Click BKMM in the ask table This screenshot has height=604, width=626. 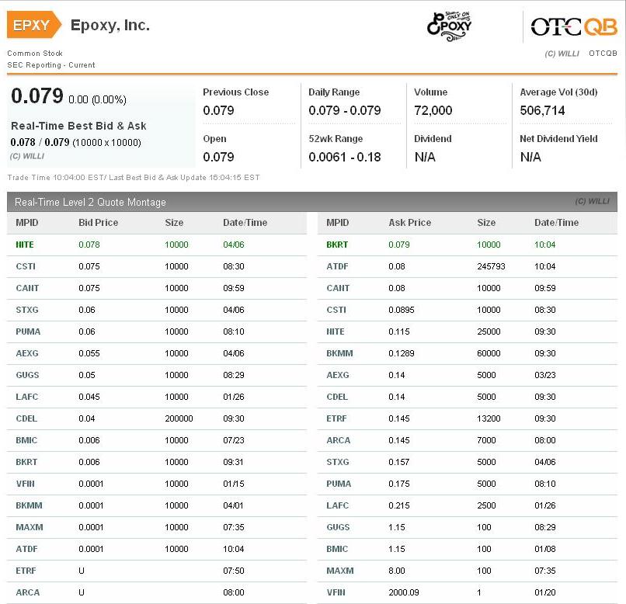coord(339,353)
